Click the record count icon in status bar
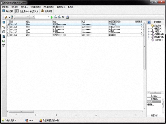This screenshot has width=166, height=124. 3,120
